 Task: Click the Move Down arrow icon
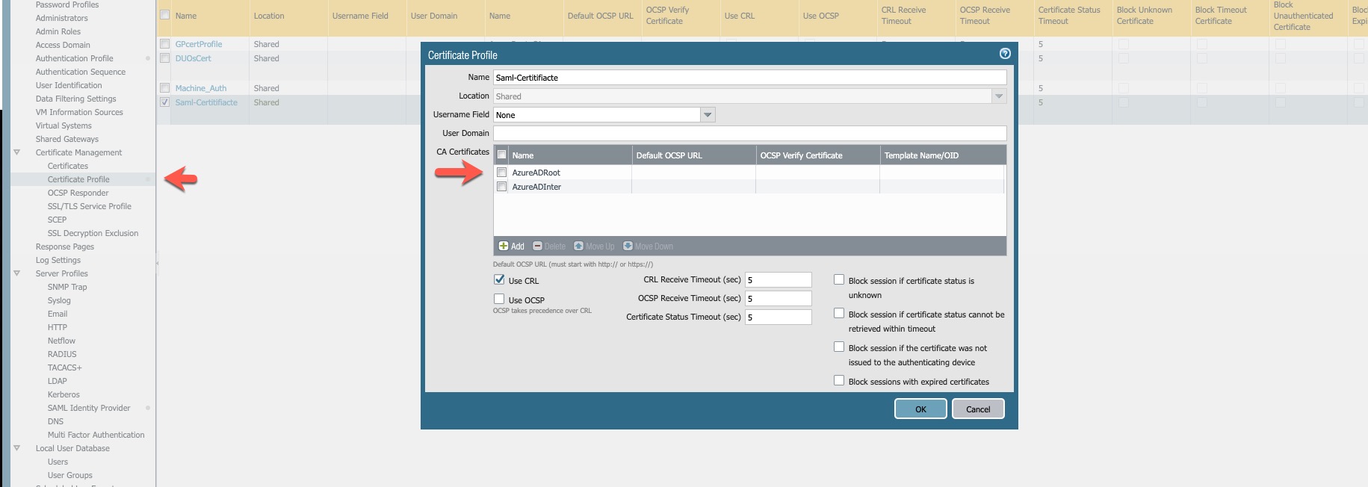(628, 246)
